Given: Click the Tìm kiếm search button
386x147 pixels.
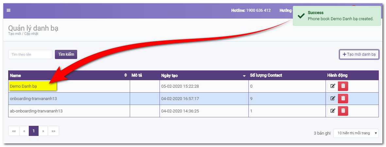Looking at the screenshot, I should coord(66,54).
